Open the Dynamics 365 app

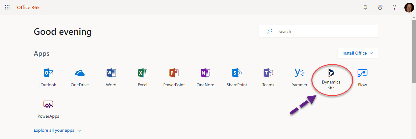pyautogui.click(x=331, y=79)
